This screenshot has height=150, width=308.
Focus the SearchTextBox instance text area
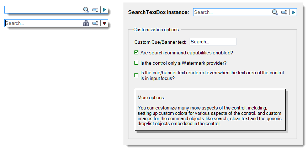pyautogui.click(x=232, y=12)
